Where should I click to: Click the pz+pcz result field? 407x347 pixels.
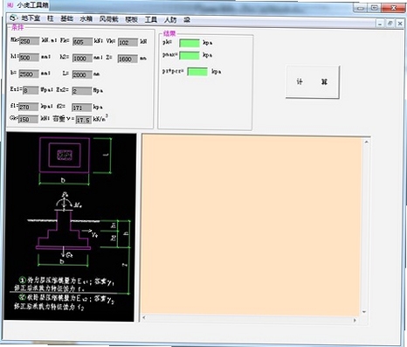197,72
